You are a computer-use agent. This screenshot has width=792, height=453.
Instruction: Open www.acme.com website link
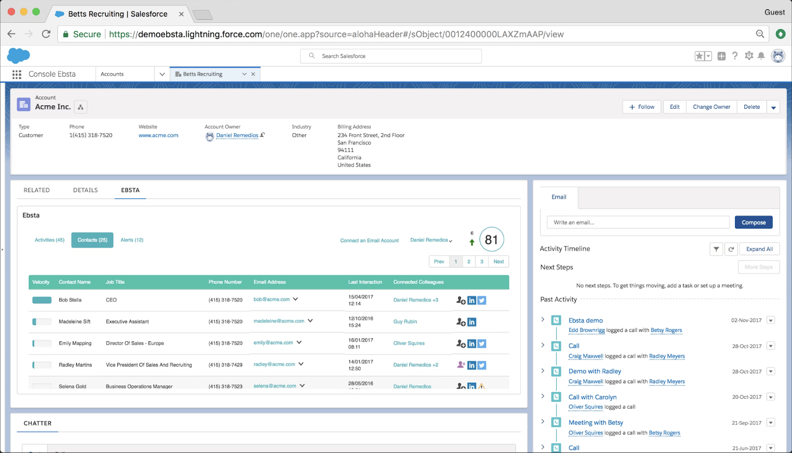pyautogui.click(x=158, y=135)
